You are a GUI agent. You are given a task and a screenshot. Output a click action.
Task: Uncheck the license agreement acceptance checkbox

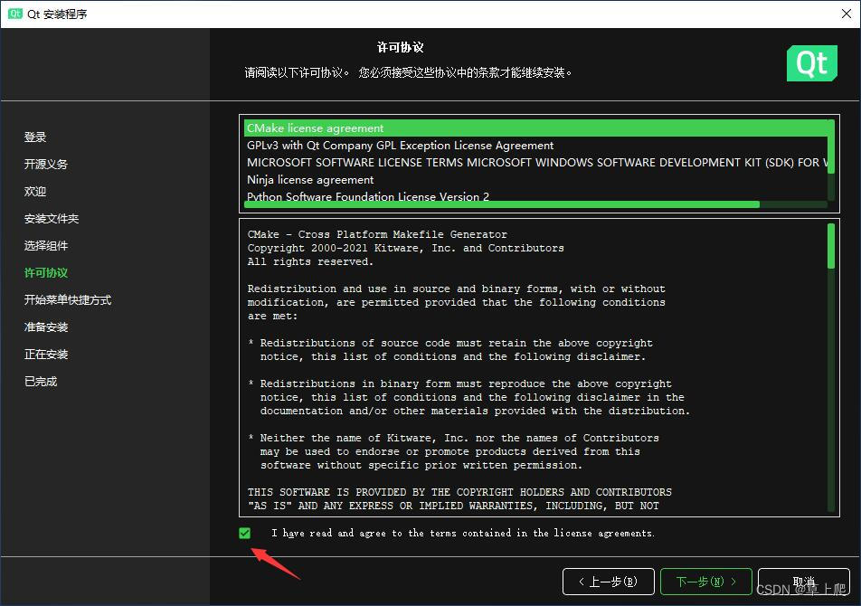(x=244, y=533)
